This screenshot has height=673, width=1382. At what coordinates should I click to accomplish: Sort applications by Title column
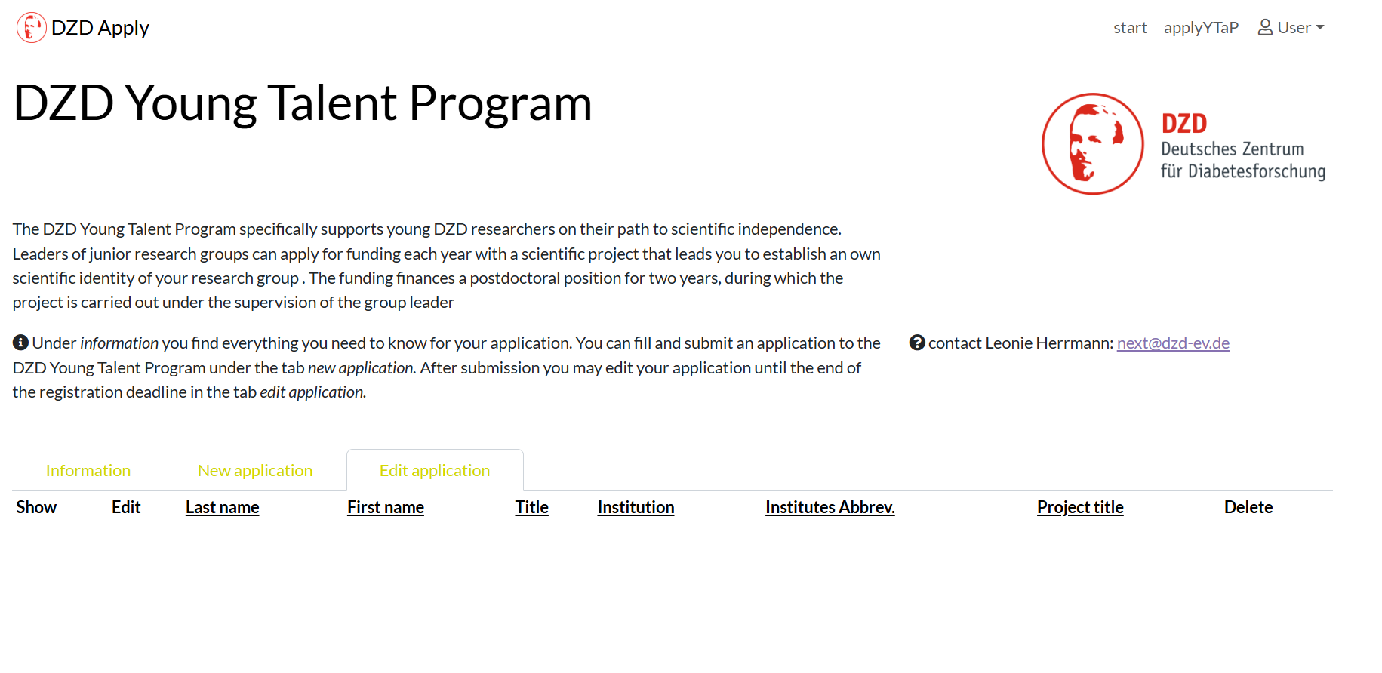point(532,508)
